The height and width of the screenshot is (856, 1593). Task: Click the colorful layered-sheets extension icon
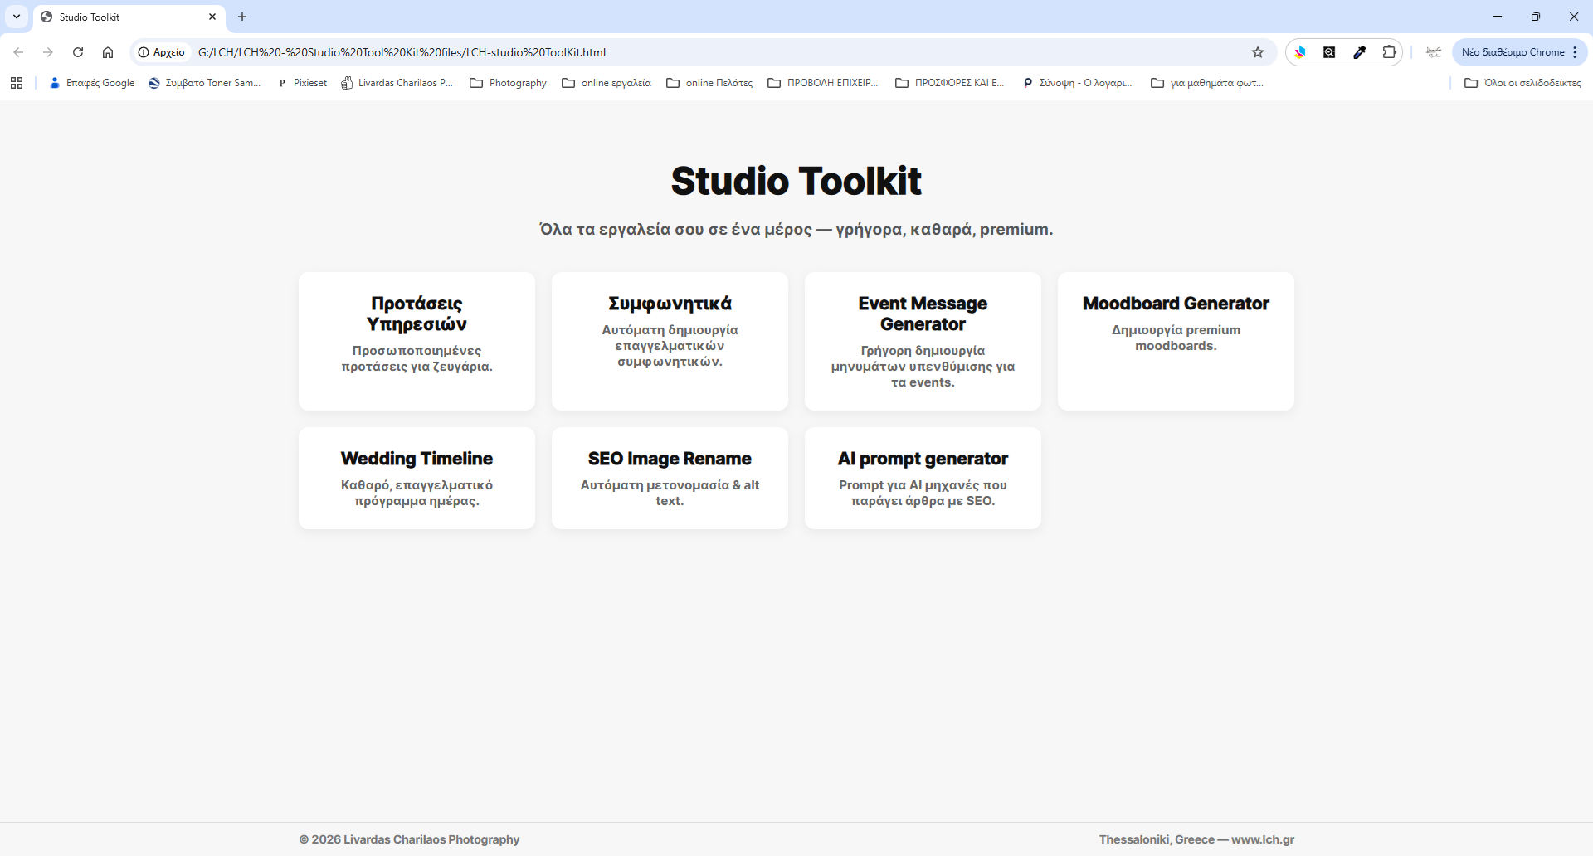[1300, 52]
